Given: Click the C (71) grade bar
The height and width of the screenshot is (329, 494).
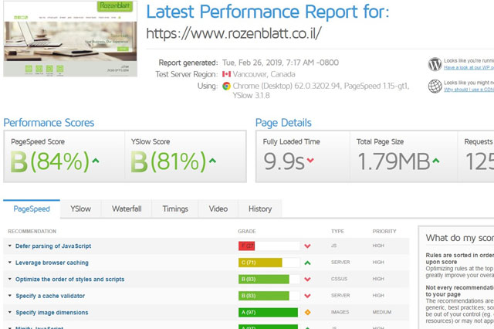Looking at the screenshot, I should pyautogui.click(x=260, y=263).
